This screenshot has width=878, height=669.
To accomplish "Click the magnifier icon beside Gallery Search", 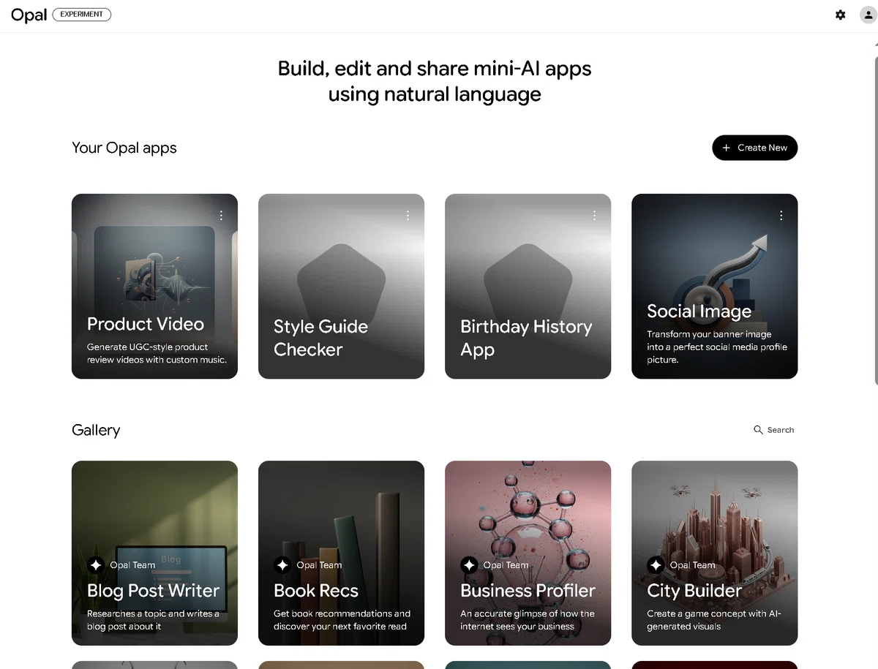I will tap(758, 430).
